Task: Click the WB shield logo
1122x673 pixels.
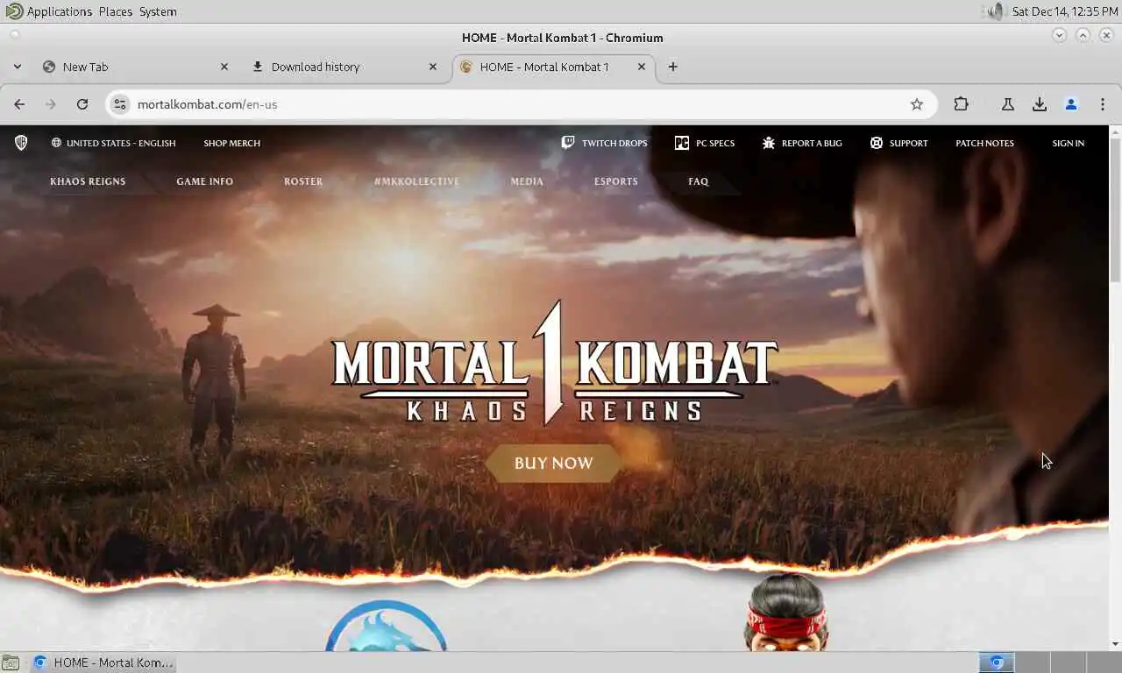Action: [x=21, y=143]
